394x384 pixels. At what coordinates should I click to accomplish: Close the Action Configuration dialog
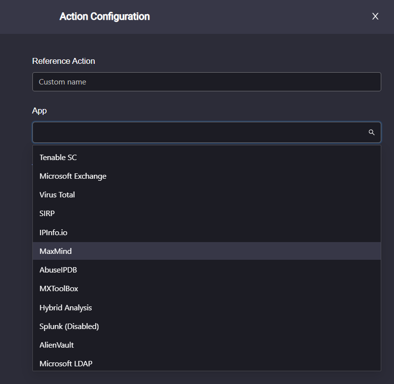pos(375,16)
